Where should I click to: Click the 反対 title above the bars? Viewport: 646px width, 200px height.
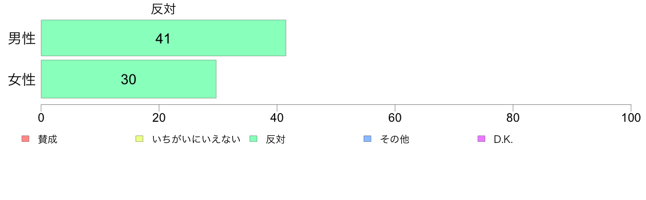point(164,10)
